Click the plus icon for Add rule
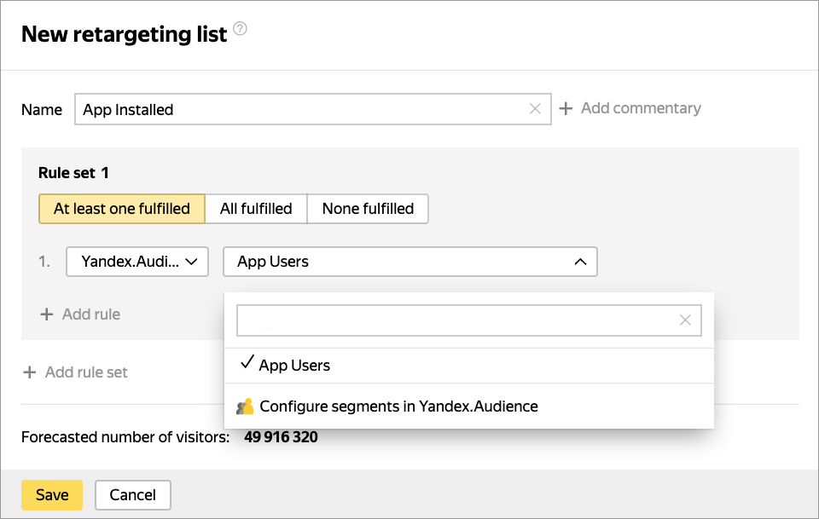This screenshot has width=819, height=519. (47, 314)
